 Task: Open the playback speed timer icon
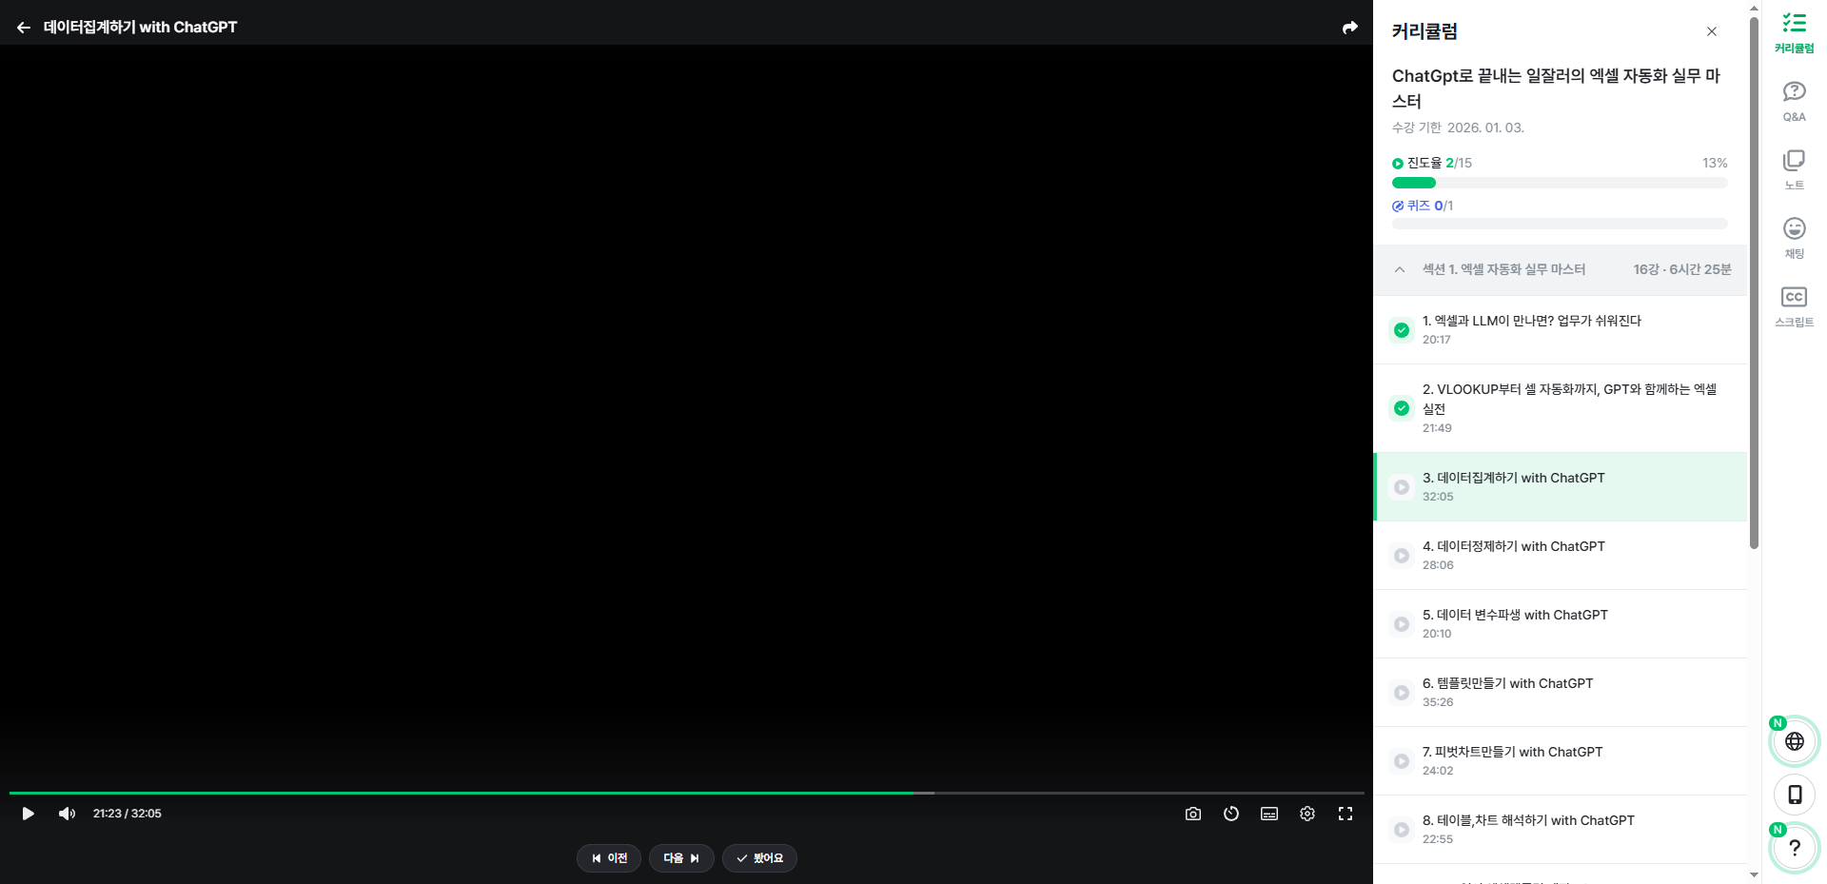click(1230, 814)
